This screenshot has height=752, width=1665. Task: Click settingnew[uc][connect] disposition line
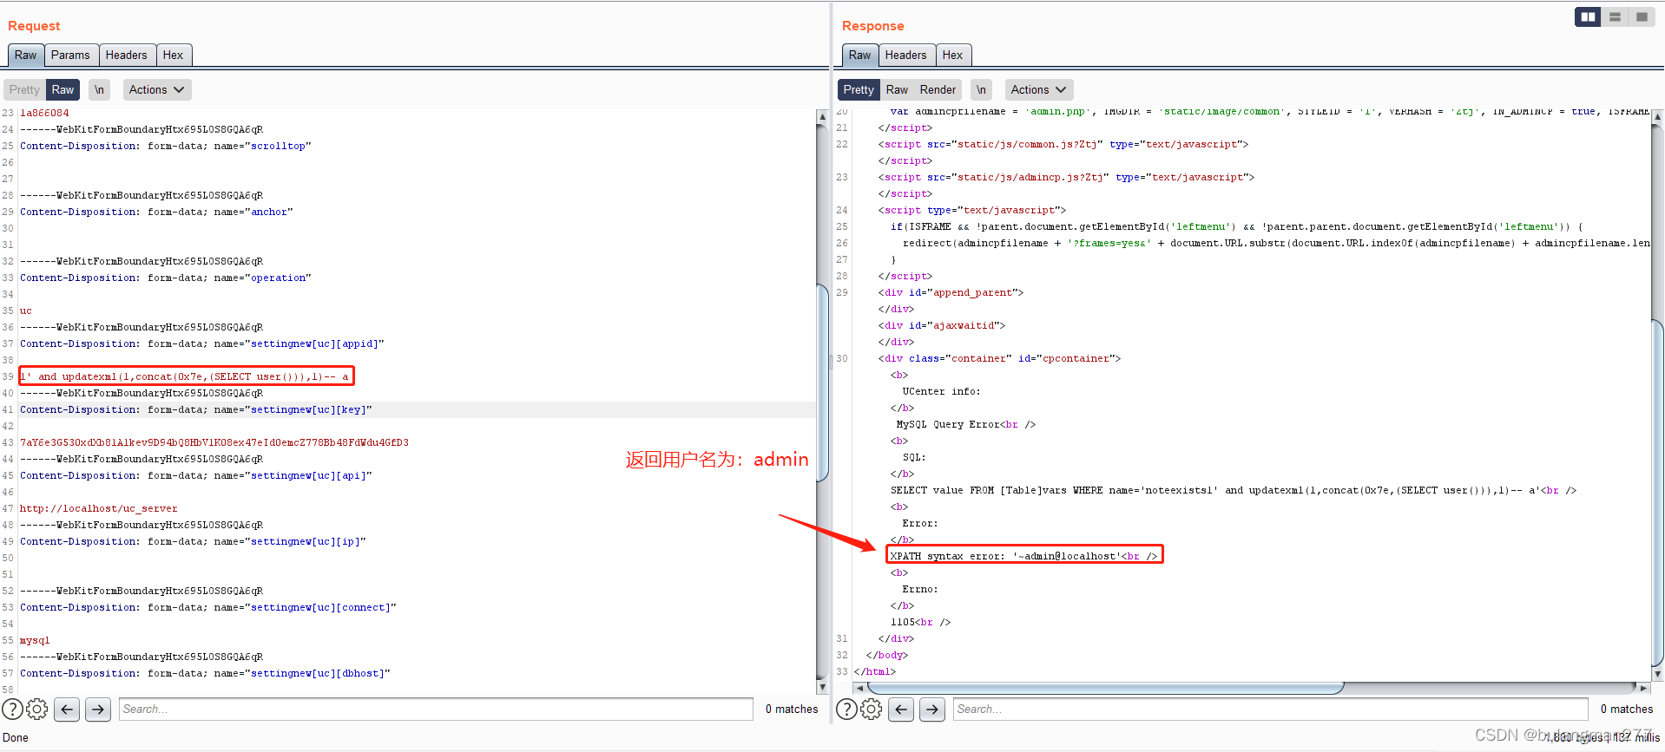click(208, 607)
